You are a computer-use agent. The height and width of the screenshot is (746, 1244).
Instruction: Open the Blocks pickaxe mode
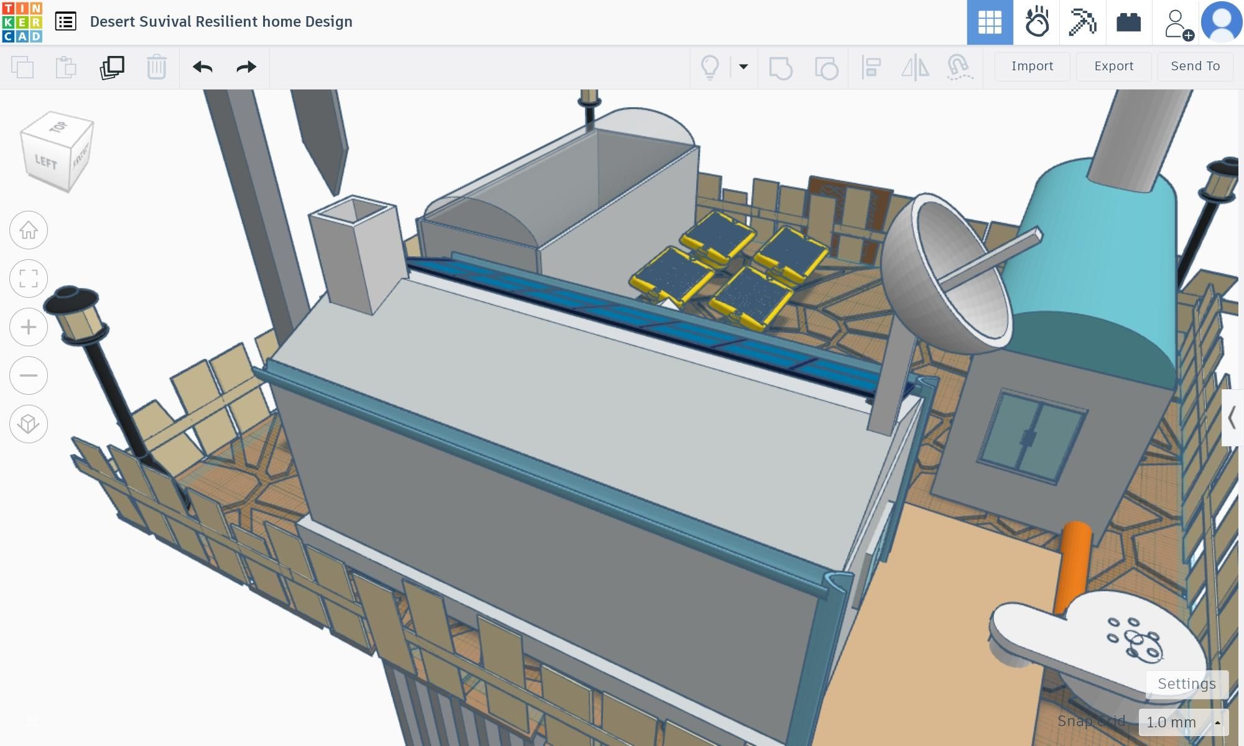[1082, 22]
